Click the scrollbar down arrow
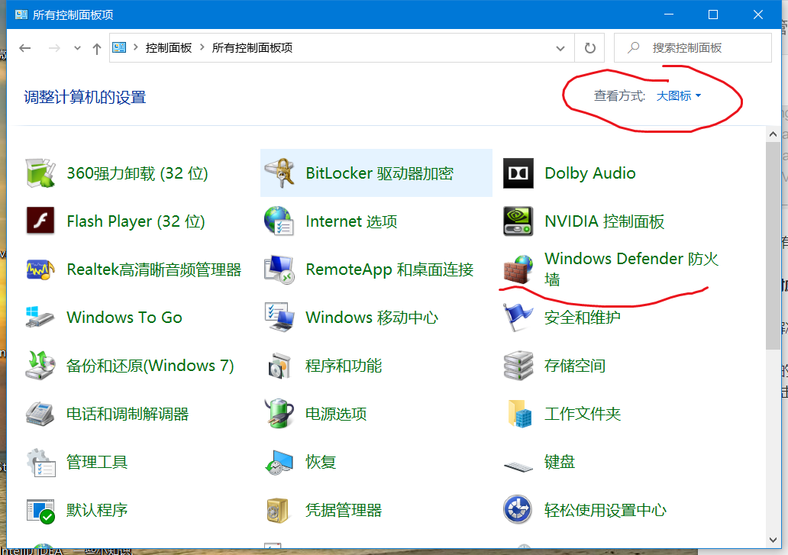 [x=773, y=540]
